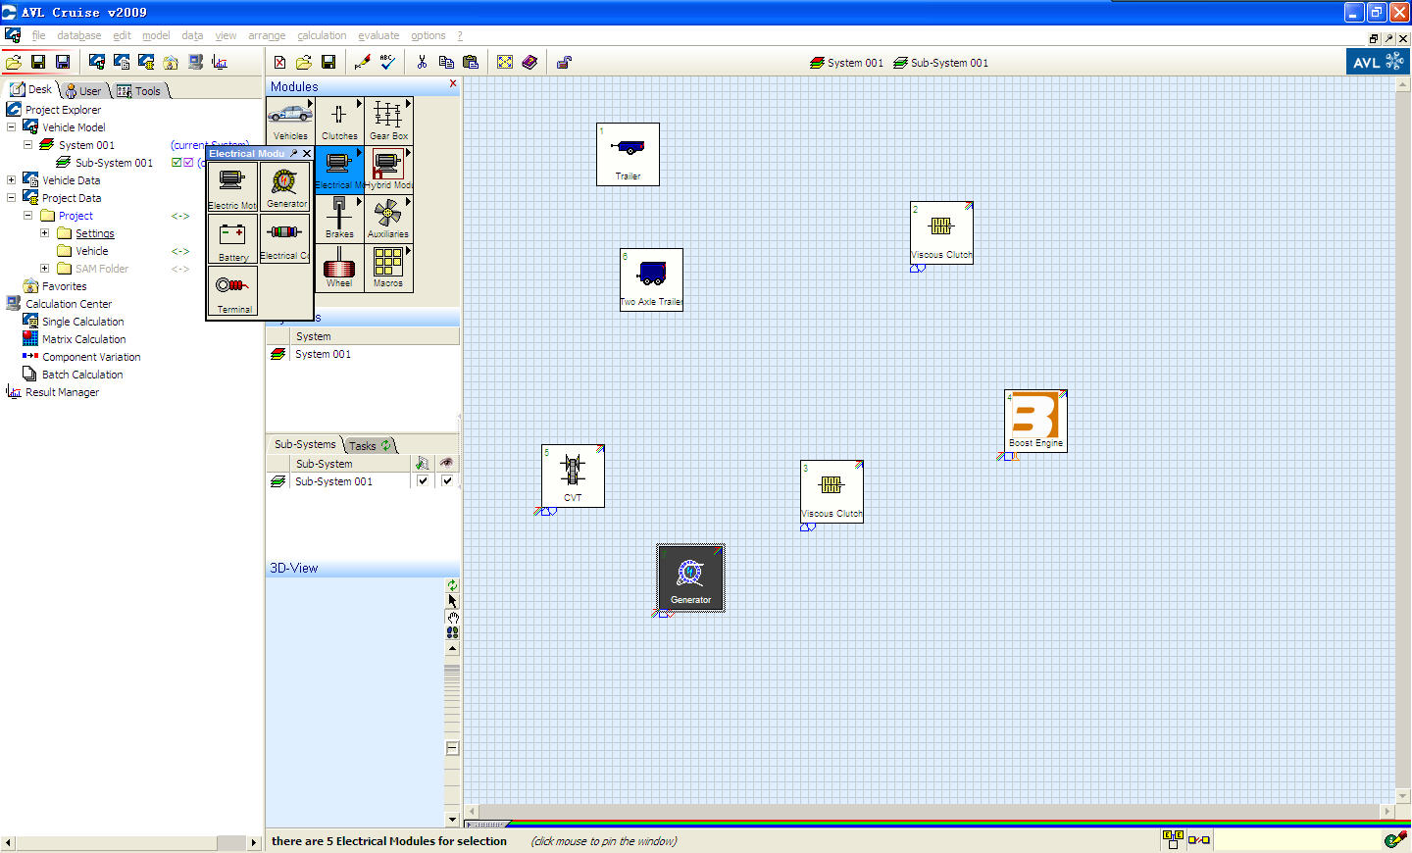Switch to the Tasks tab
This screenshot has width=1412, height=853.
pos(370,445)
